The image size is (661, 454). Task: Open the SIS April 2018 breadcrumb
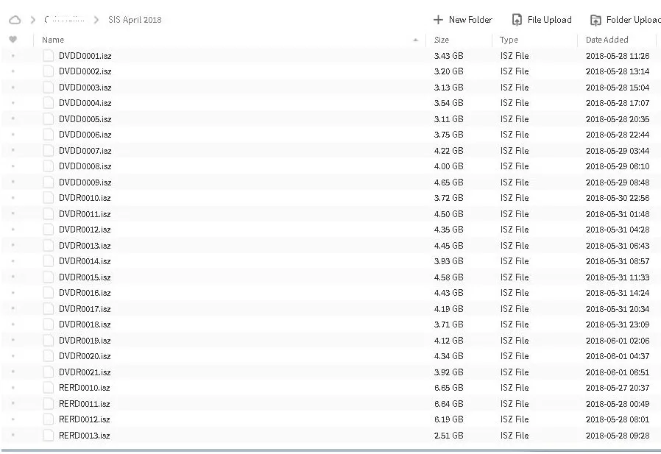[135, 20]
